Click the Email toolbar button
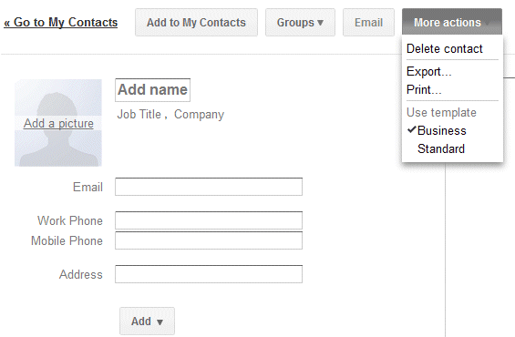Screen dimensions: 515x337 click(368, 22)
